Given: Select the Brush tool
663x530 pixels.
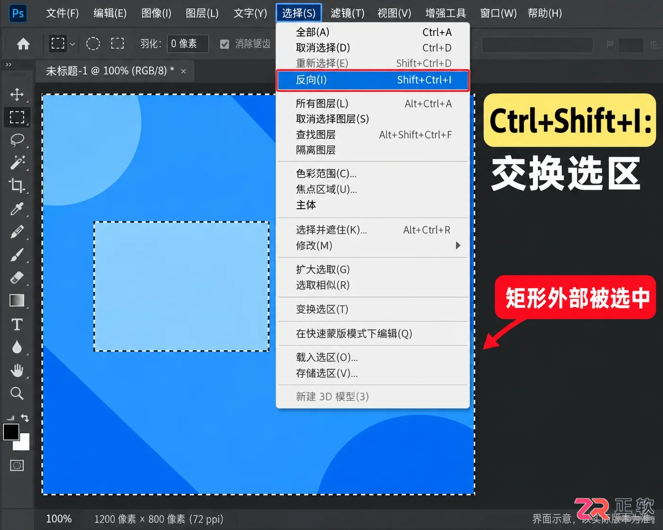Looking at the screenshot, I should (17, 255).
